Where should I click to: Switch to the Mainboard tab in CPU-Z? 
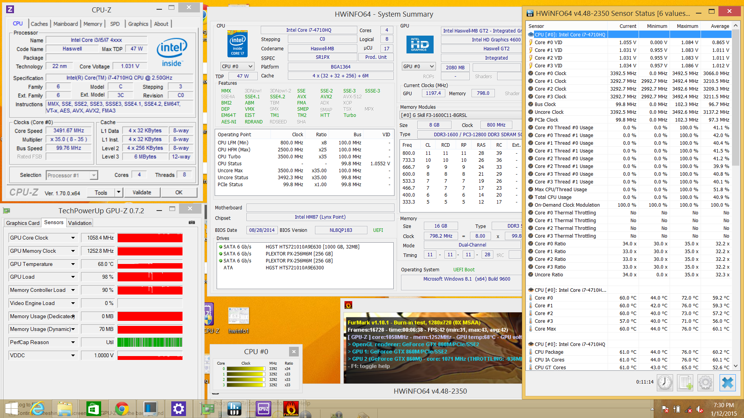(x=65, y=24)
